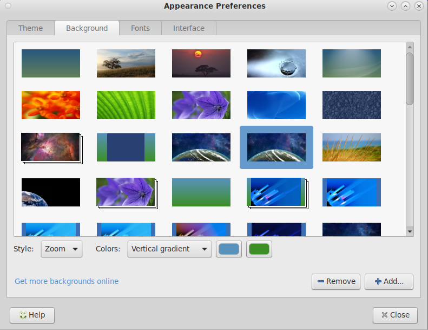The width and height of the screenshot is (428, 330).
Task: Click the Add... button
Action: click(x=389, y=281)
